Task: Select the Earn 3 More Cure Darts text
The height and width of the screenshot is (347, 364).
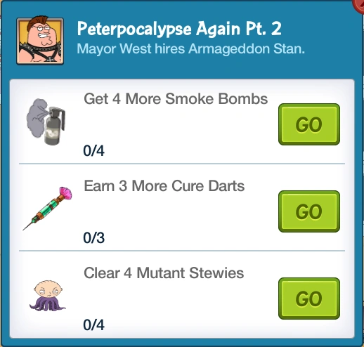Action: pos(164,186)
